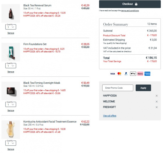View all offers link

point(110,116)
